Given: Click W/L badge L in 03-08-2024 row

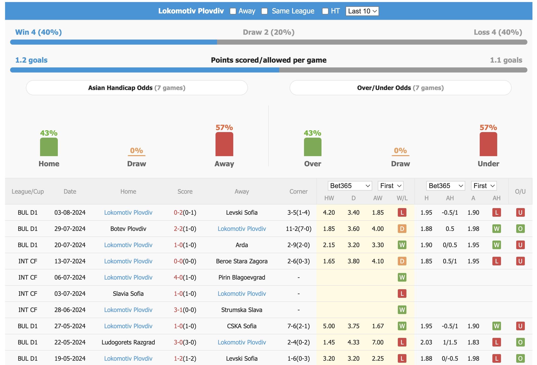Looking at the screenshot, I should 402,212.
